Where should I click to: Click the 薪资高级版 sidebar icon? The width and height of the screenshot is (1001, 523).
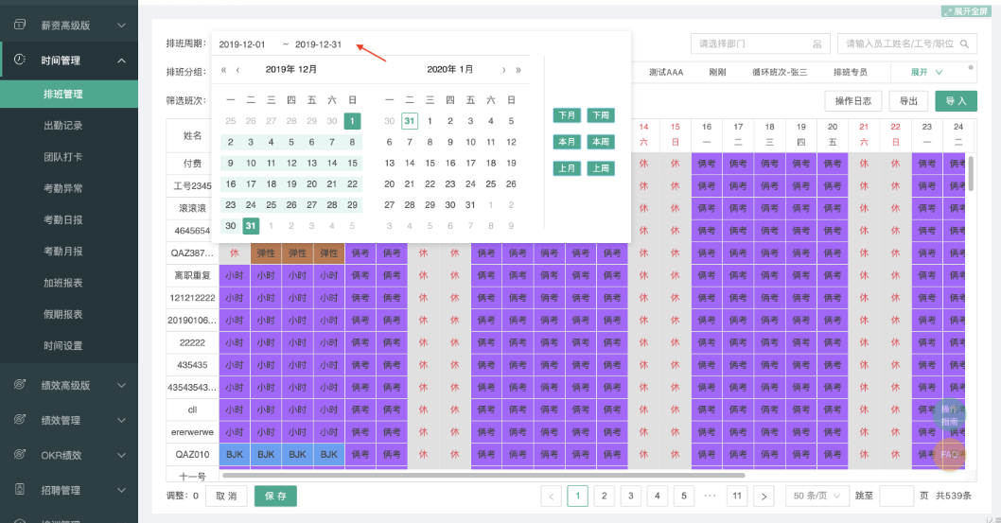coord(20,25)
